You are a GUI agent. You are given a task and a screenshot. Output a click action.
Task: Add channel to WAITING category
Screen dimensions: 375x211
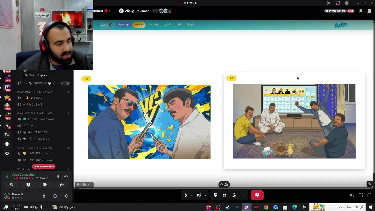69,92
